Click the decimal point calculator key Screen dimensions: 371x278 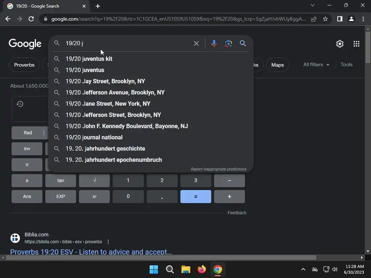[162, 197]
